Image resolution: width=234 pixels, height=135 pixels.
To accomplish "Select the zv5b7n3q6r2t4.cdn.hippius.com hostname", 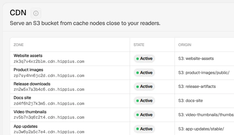I will pos(49,117).
